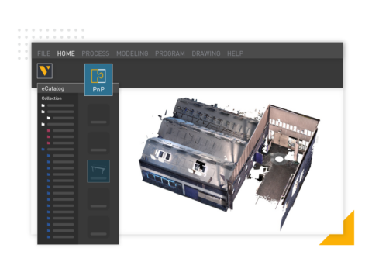The image size is (372, 279).
Task: Open the PnP puzzle-piece tool
Action: [x=98, y=80]
